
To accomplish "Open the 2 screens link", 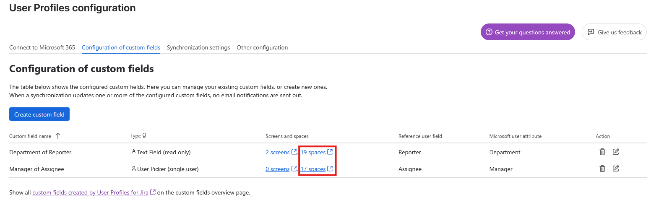I will click(x=277, y=152).
